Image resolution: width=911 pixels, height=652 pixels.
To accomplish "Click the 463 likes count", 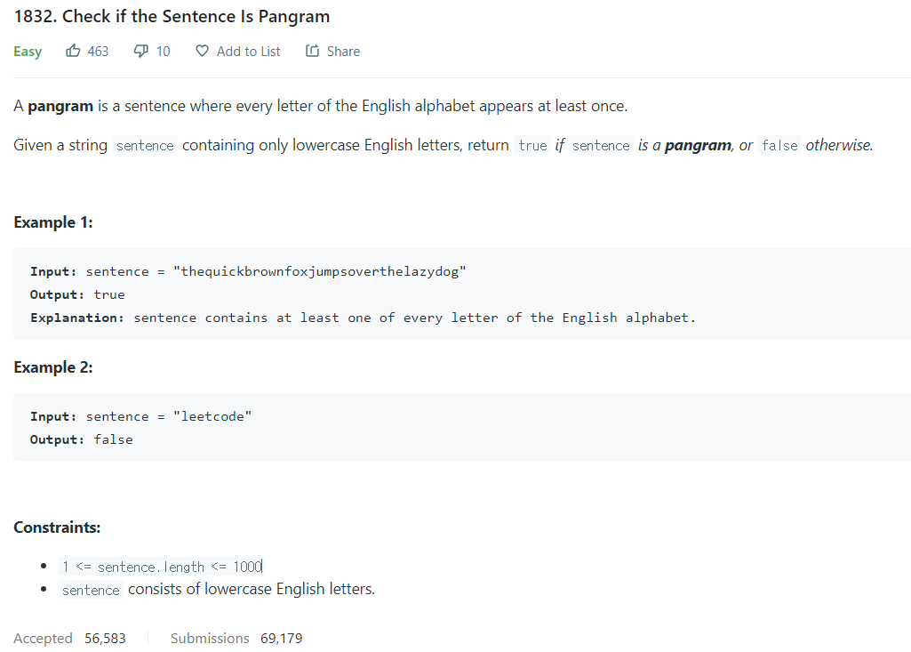I will (x=98, y=52).
